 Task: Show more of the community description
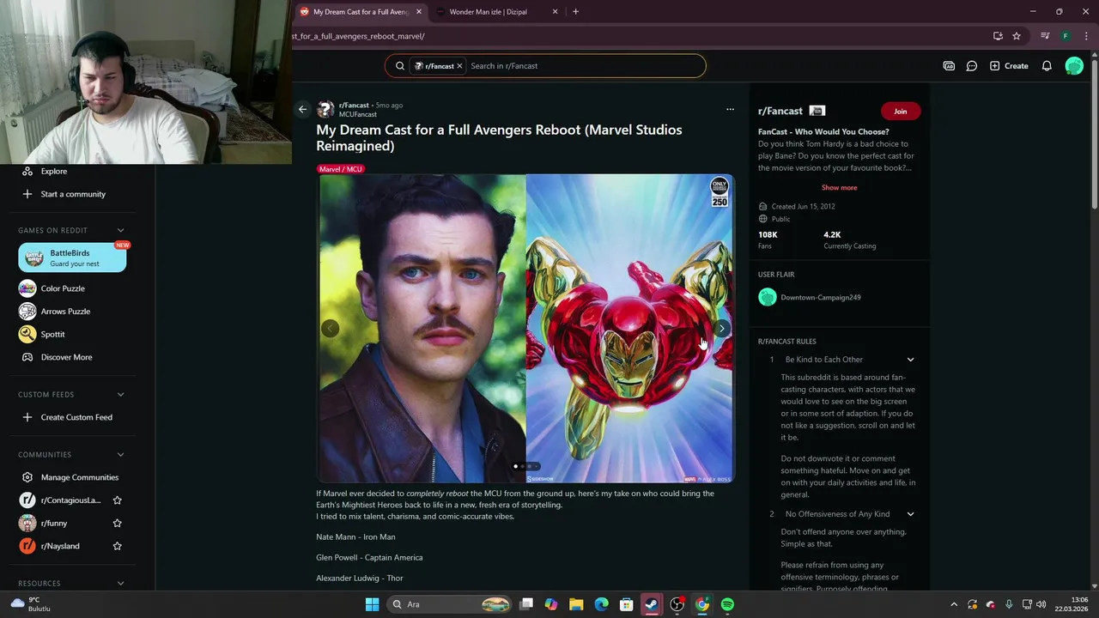click(x=839, y=187)
